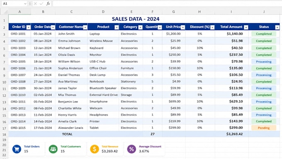This screenshot has height=159, width=282.
Task: Click product cell Bluetooth Speaker
Action: coord(103,88)
